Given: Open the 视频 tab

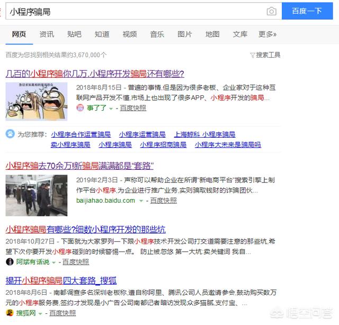Looking at the screenshot, I should (129, 34).
